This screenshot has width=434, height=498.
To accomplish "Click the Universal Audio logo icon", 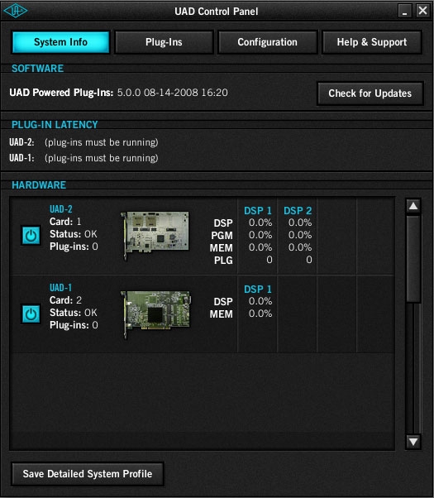I will point(15,11).
